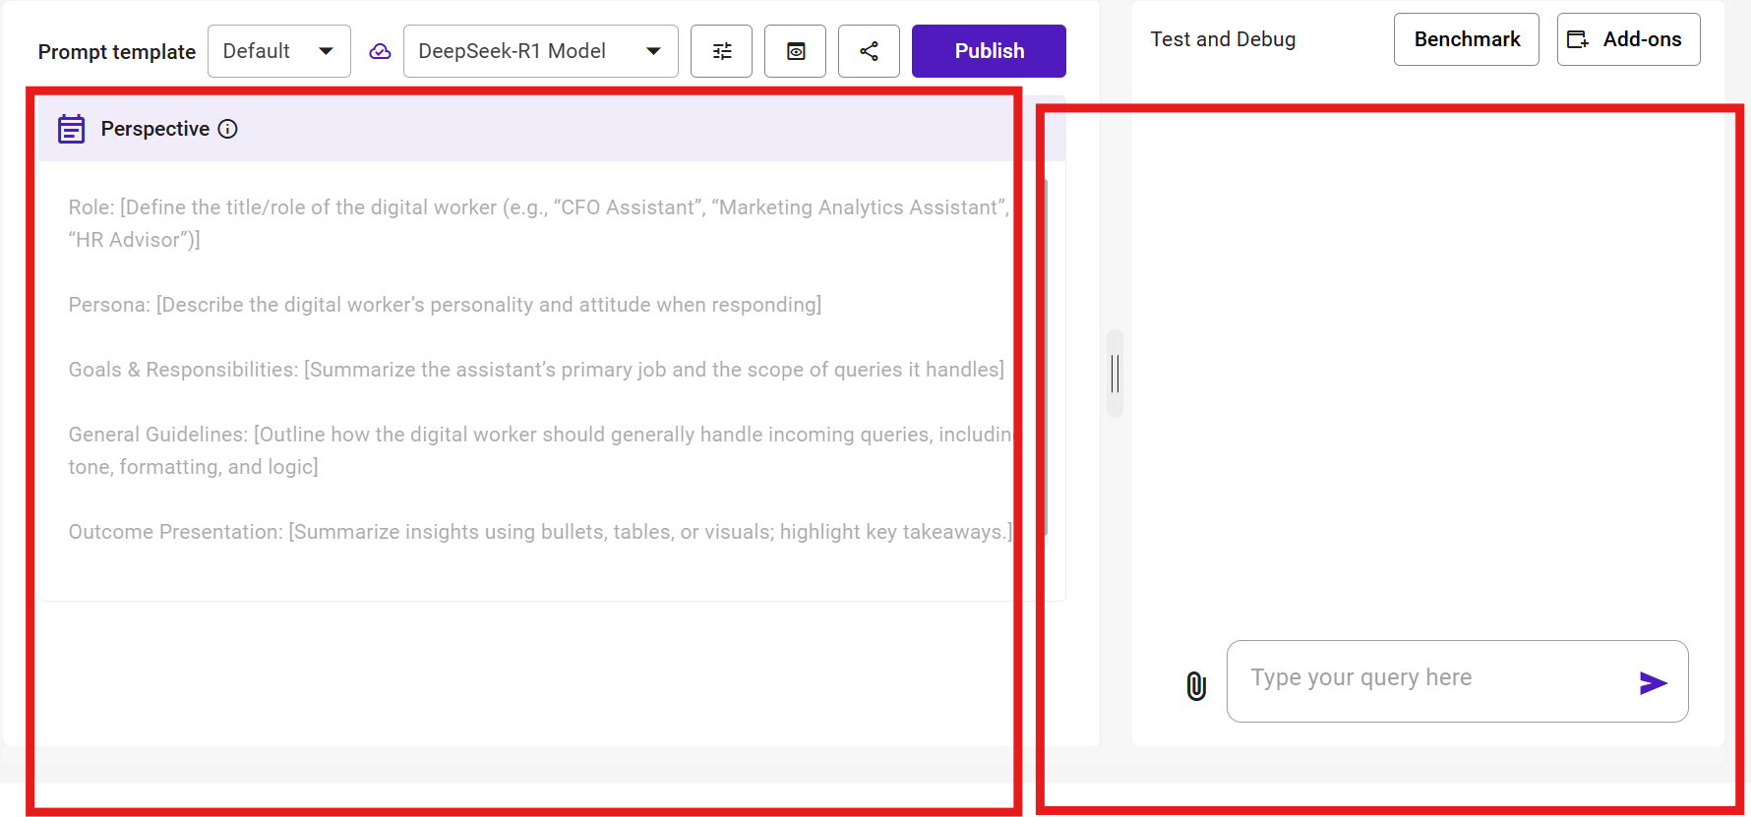Open the Add-ons menu
This screenshot has height=817, width=1751.
click(1628, 39)
